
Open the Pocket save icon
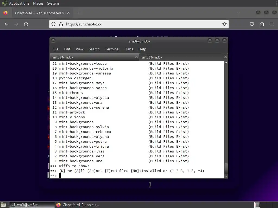252,24
